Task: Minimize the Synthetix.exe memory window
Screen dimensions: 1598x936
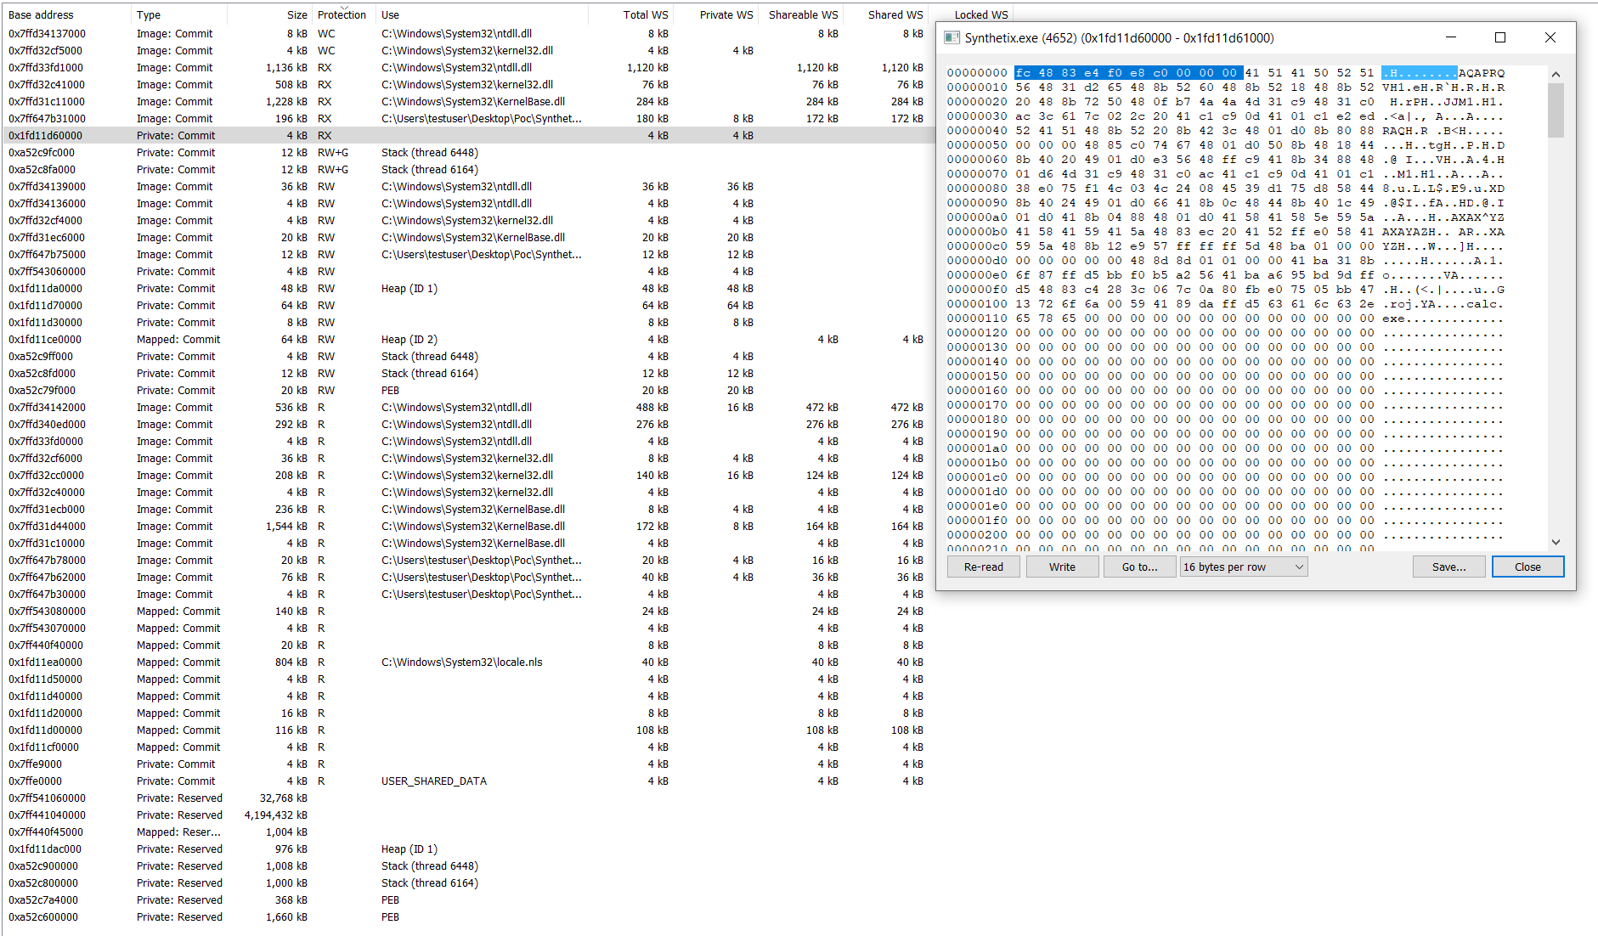Action: tap(1451, 38)
